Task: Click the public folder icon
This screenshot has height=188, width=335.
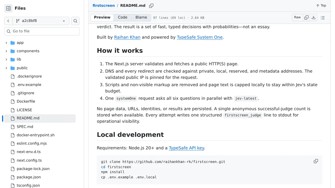Action: click(x=13, y=68)
